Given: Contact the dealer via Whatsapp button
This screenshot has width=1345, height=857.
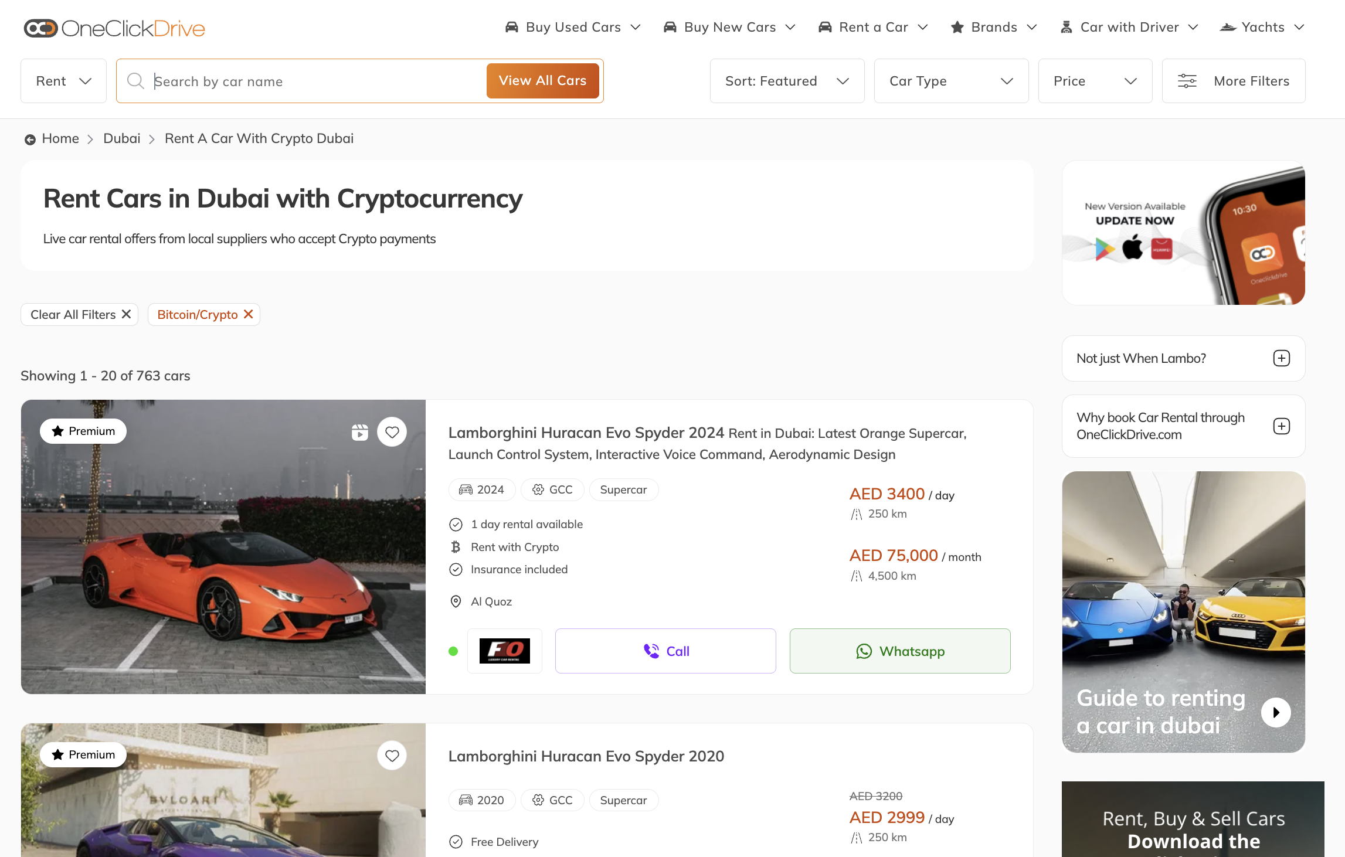Looking at the screenshot, I should click(x=900, y=651).
